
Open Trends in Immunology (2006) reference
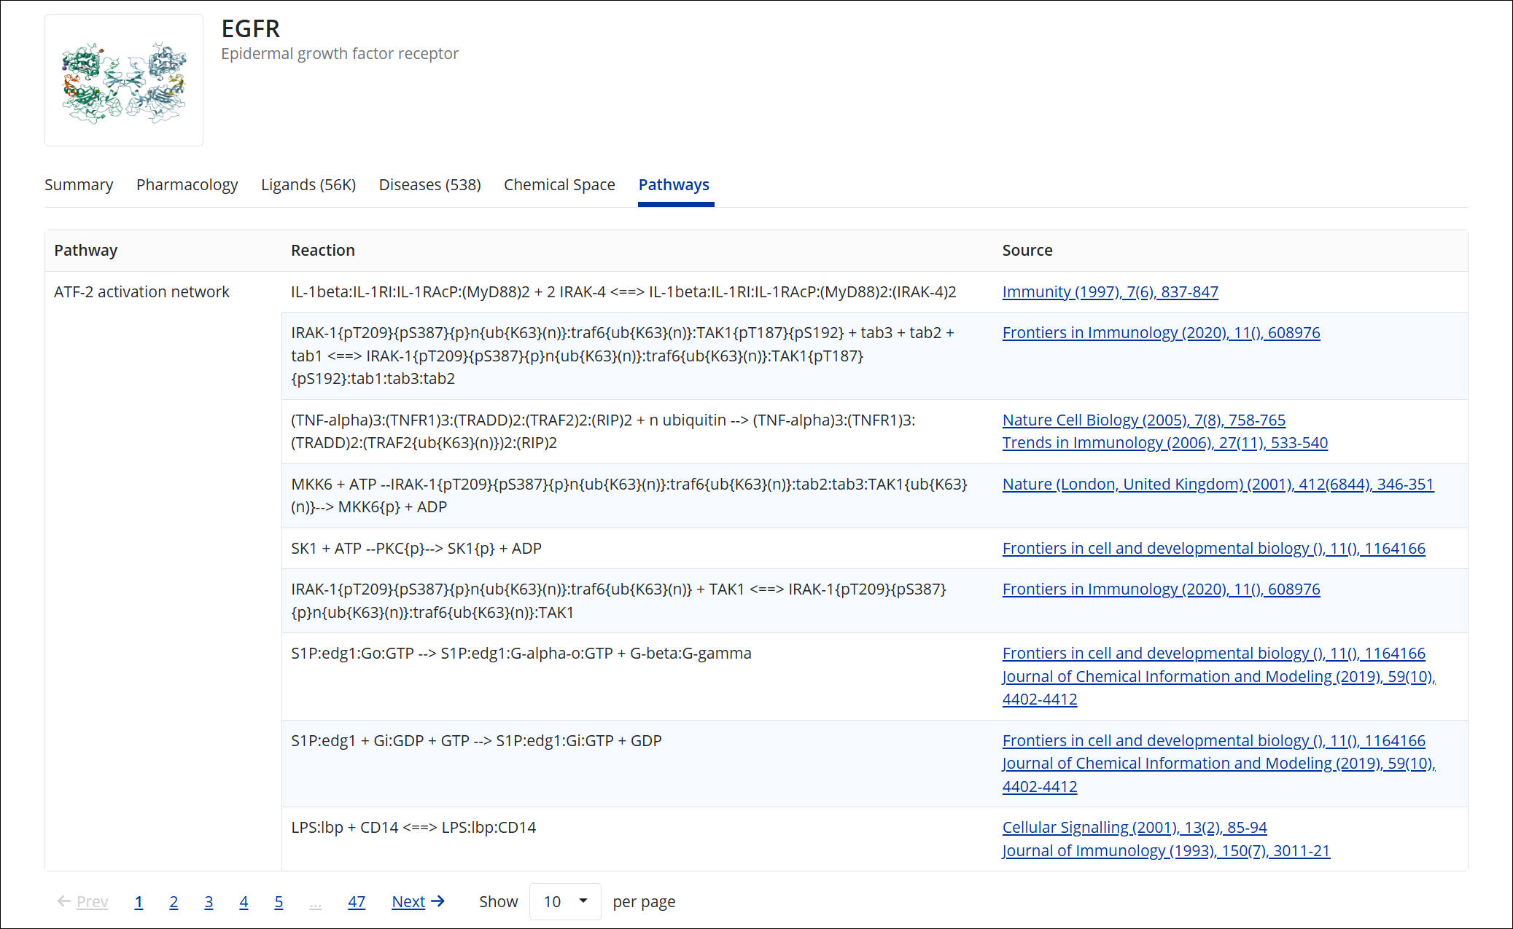click(1164, 443)
